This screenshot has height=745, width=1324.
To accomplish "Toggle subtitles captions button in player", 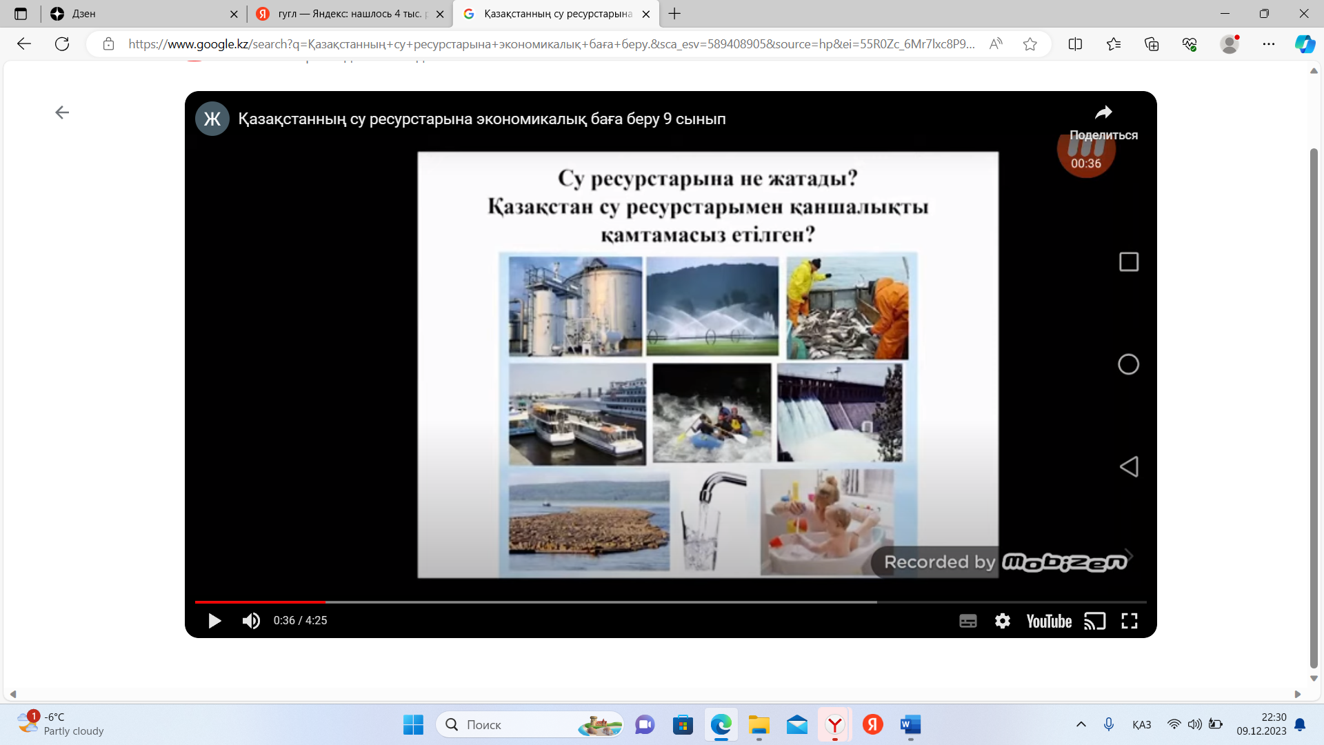I will coord(967,621).
